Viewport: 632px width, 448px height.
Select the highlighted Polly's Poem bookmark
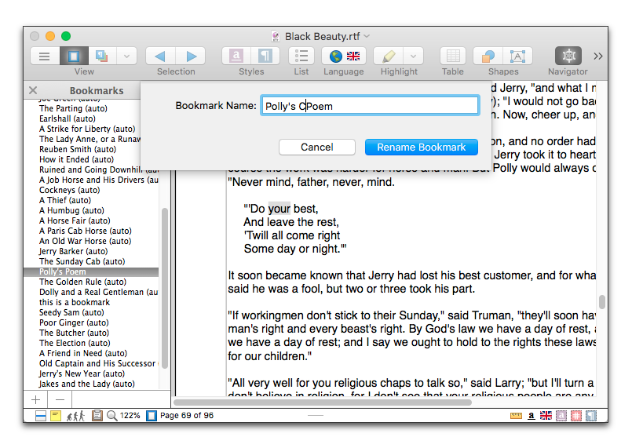tap(91, 271)
